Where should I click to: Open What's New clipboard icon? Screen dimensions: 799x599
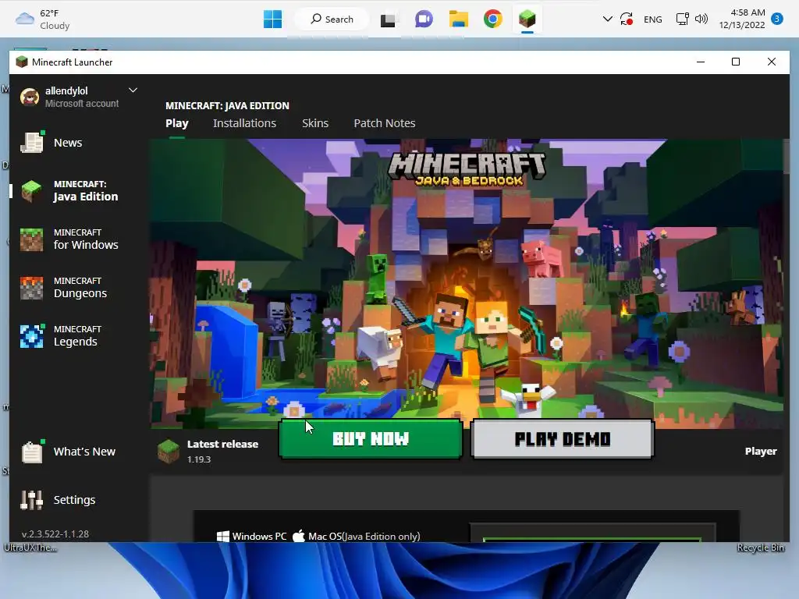coord(31,452)
